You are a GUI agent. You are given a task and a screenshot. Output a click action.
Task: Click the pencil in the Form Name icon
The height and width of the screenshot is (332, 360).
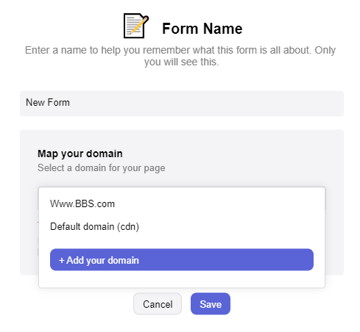point(140,24)
